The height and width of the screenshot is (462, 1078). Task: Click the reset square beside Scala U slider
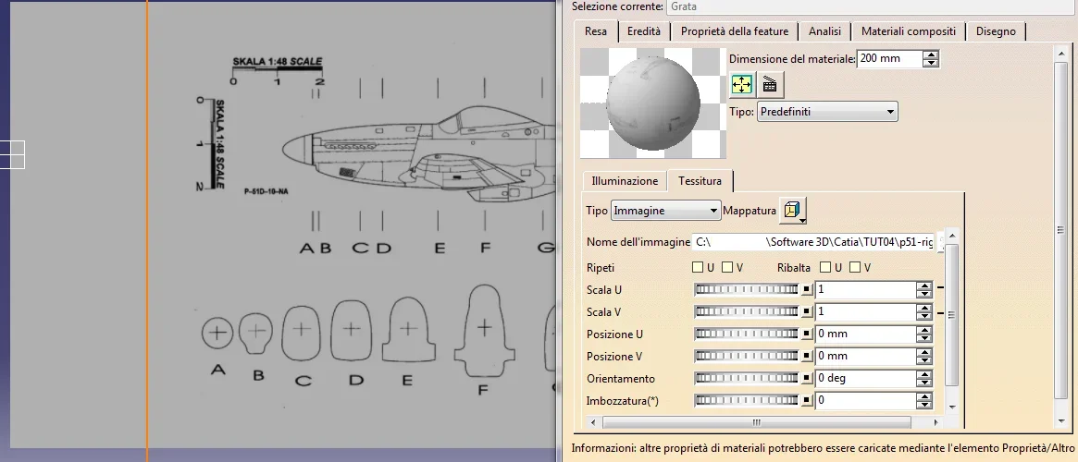tap(807, 289)
